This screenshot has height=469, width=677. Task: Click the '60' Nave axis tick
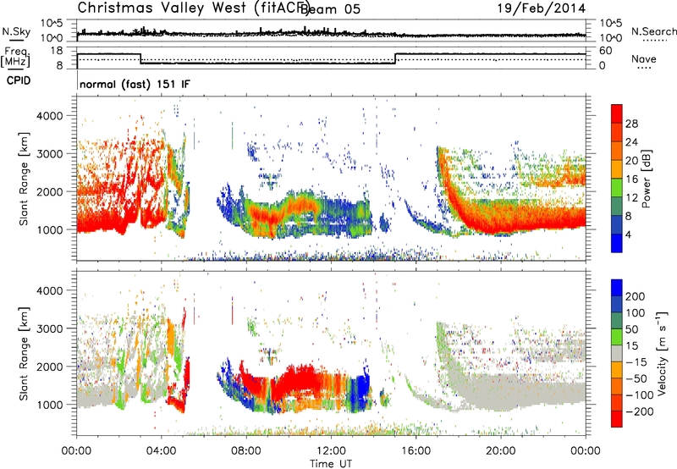point(606,51)
